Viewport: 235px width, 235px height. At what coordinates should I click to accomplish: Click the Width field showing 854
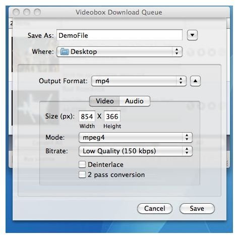[87, 116]
